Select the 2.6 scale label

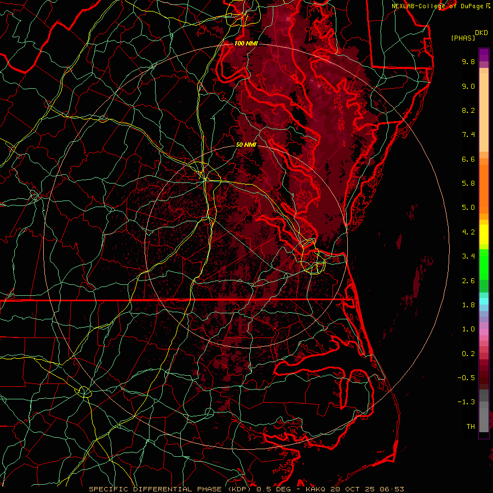[x=468, y=281]
